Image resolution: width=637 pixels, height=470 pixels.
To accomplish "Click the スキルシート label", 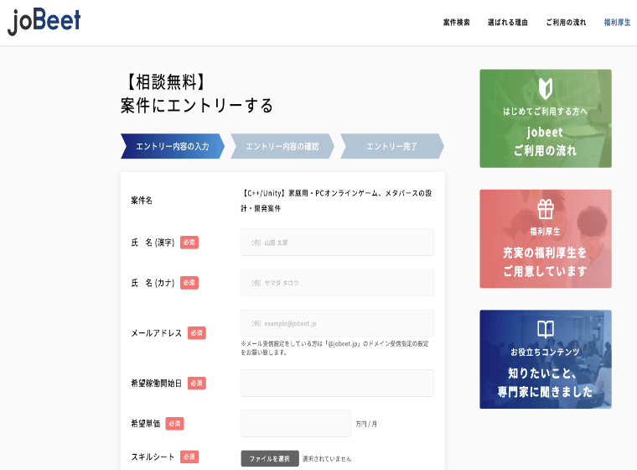I will pos(153,457).
